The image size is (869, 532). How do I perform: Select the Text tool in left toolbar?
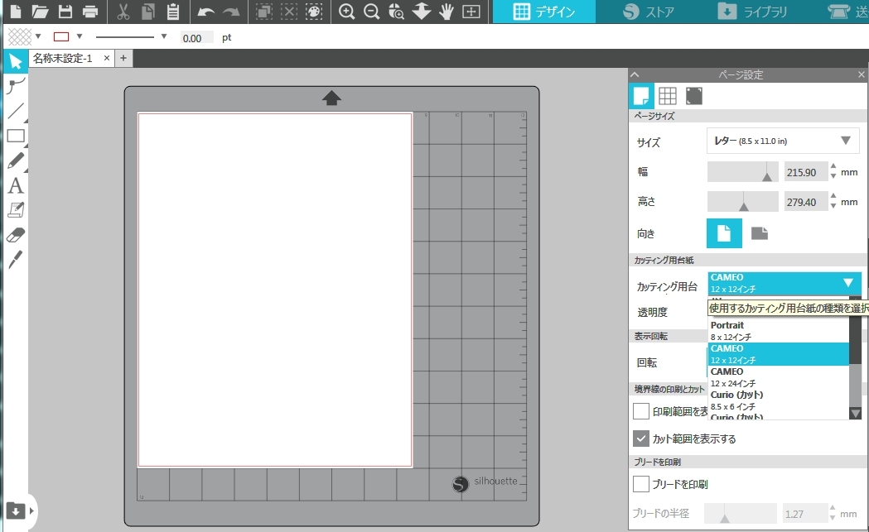click(15, 186)
